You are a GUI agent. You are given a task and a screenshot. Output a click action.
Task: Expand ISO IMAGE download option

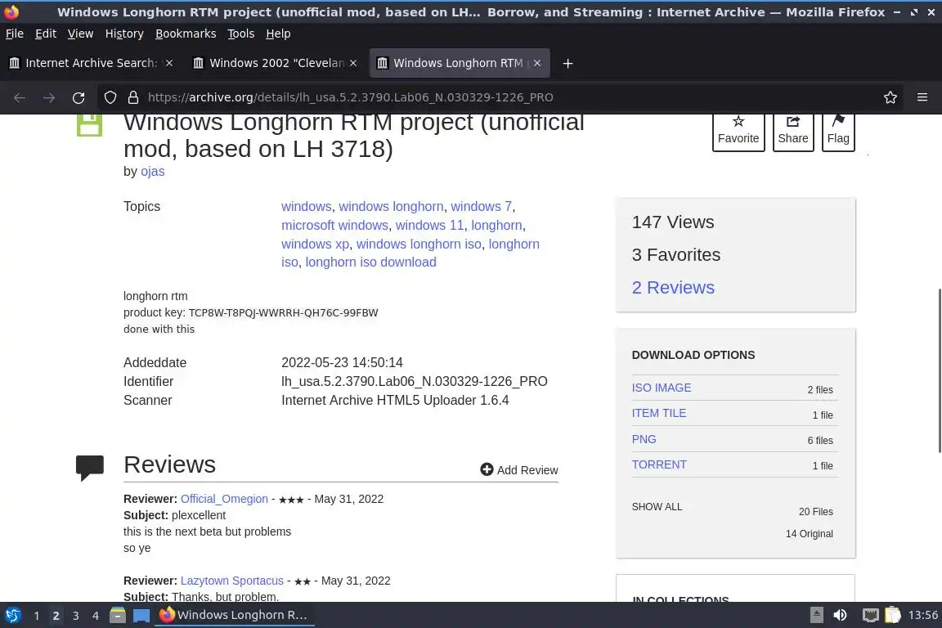[x=662, y=388]
